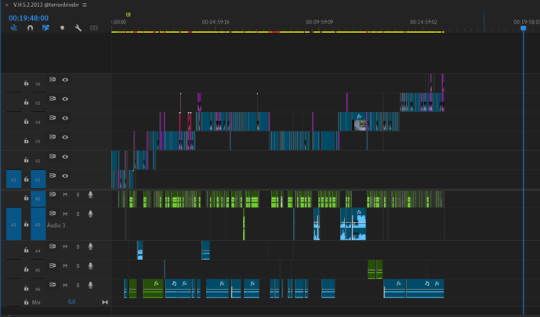540x317 pixels.
Task: Toggle lock on track V5
Action: [x=26, y=103]
